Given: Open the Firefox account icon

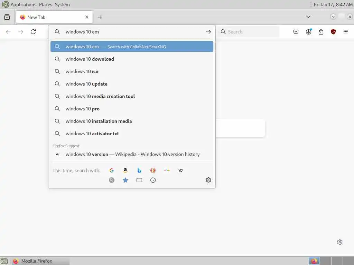Looking at the screenshot, I should tap(309, 32).
